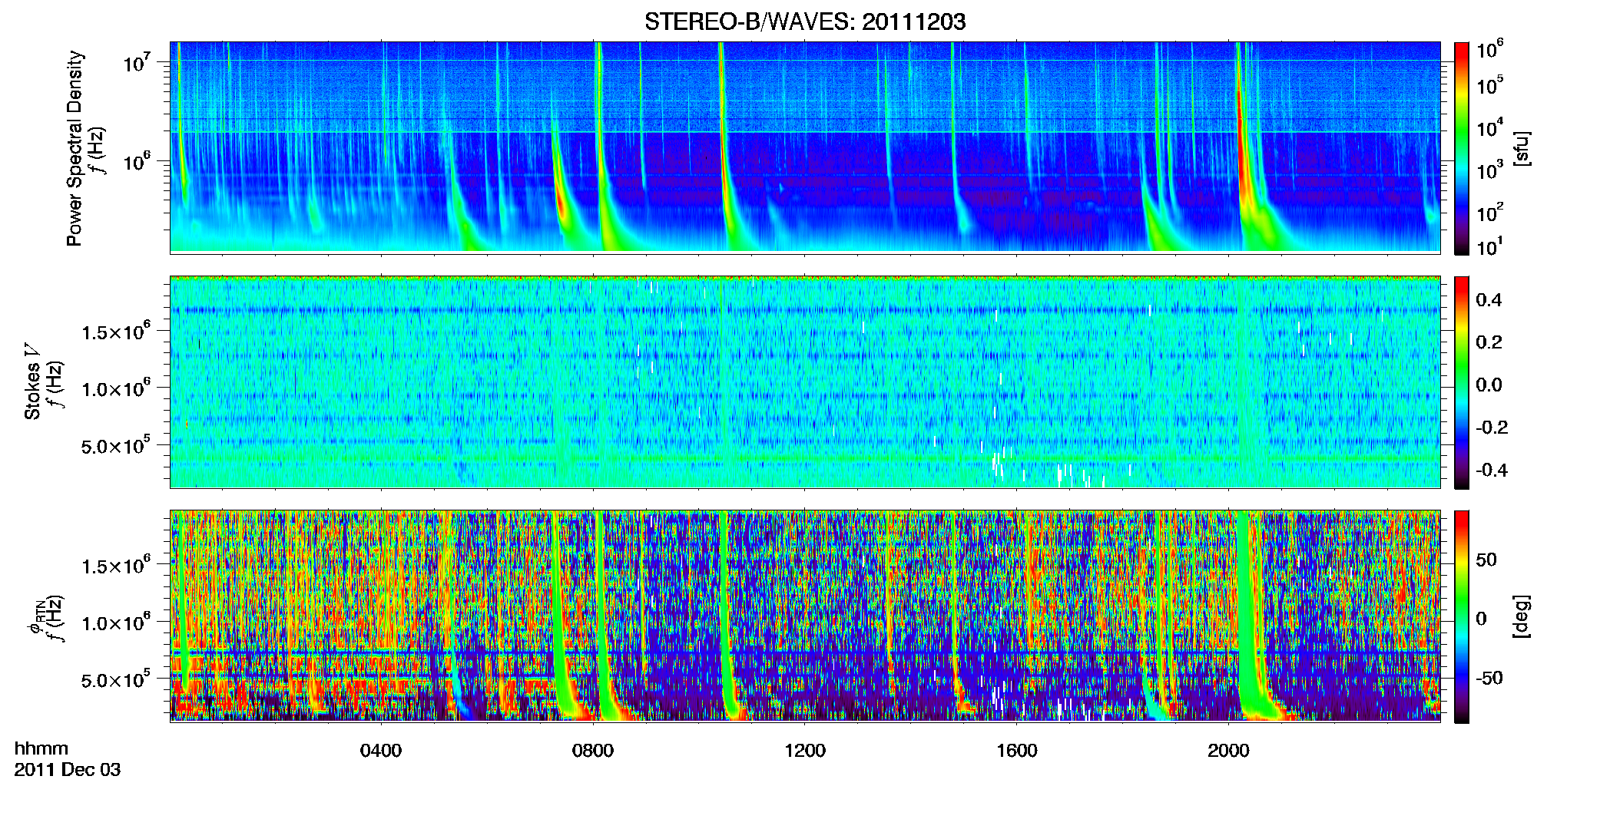Click the 1200 time axis label
This screenshot has width=1610, height=829.
(x=805, y=751)
